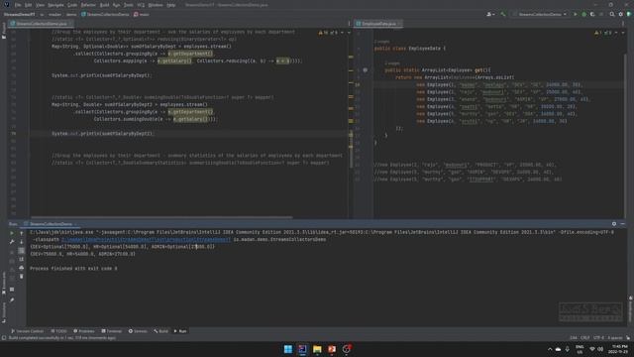Click Run with Coverage icon in the toolbar
This screenshot has height=357, width=634.
tap(592, 14)
